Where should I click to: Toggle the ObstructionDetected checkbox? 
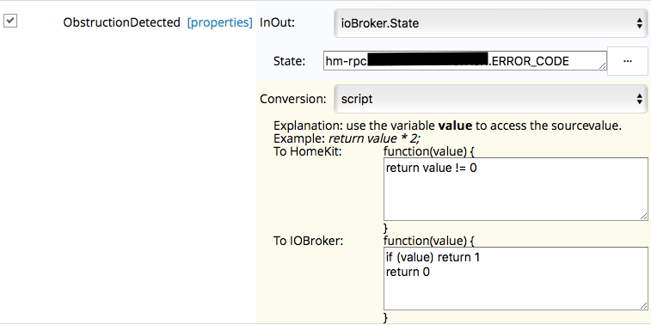10,21
